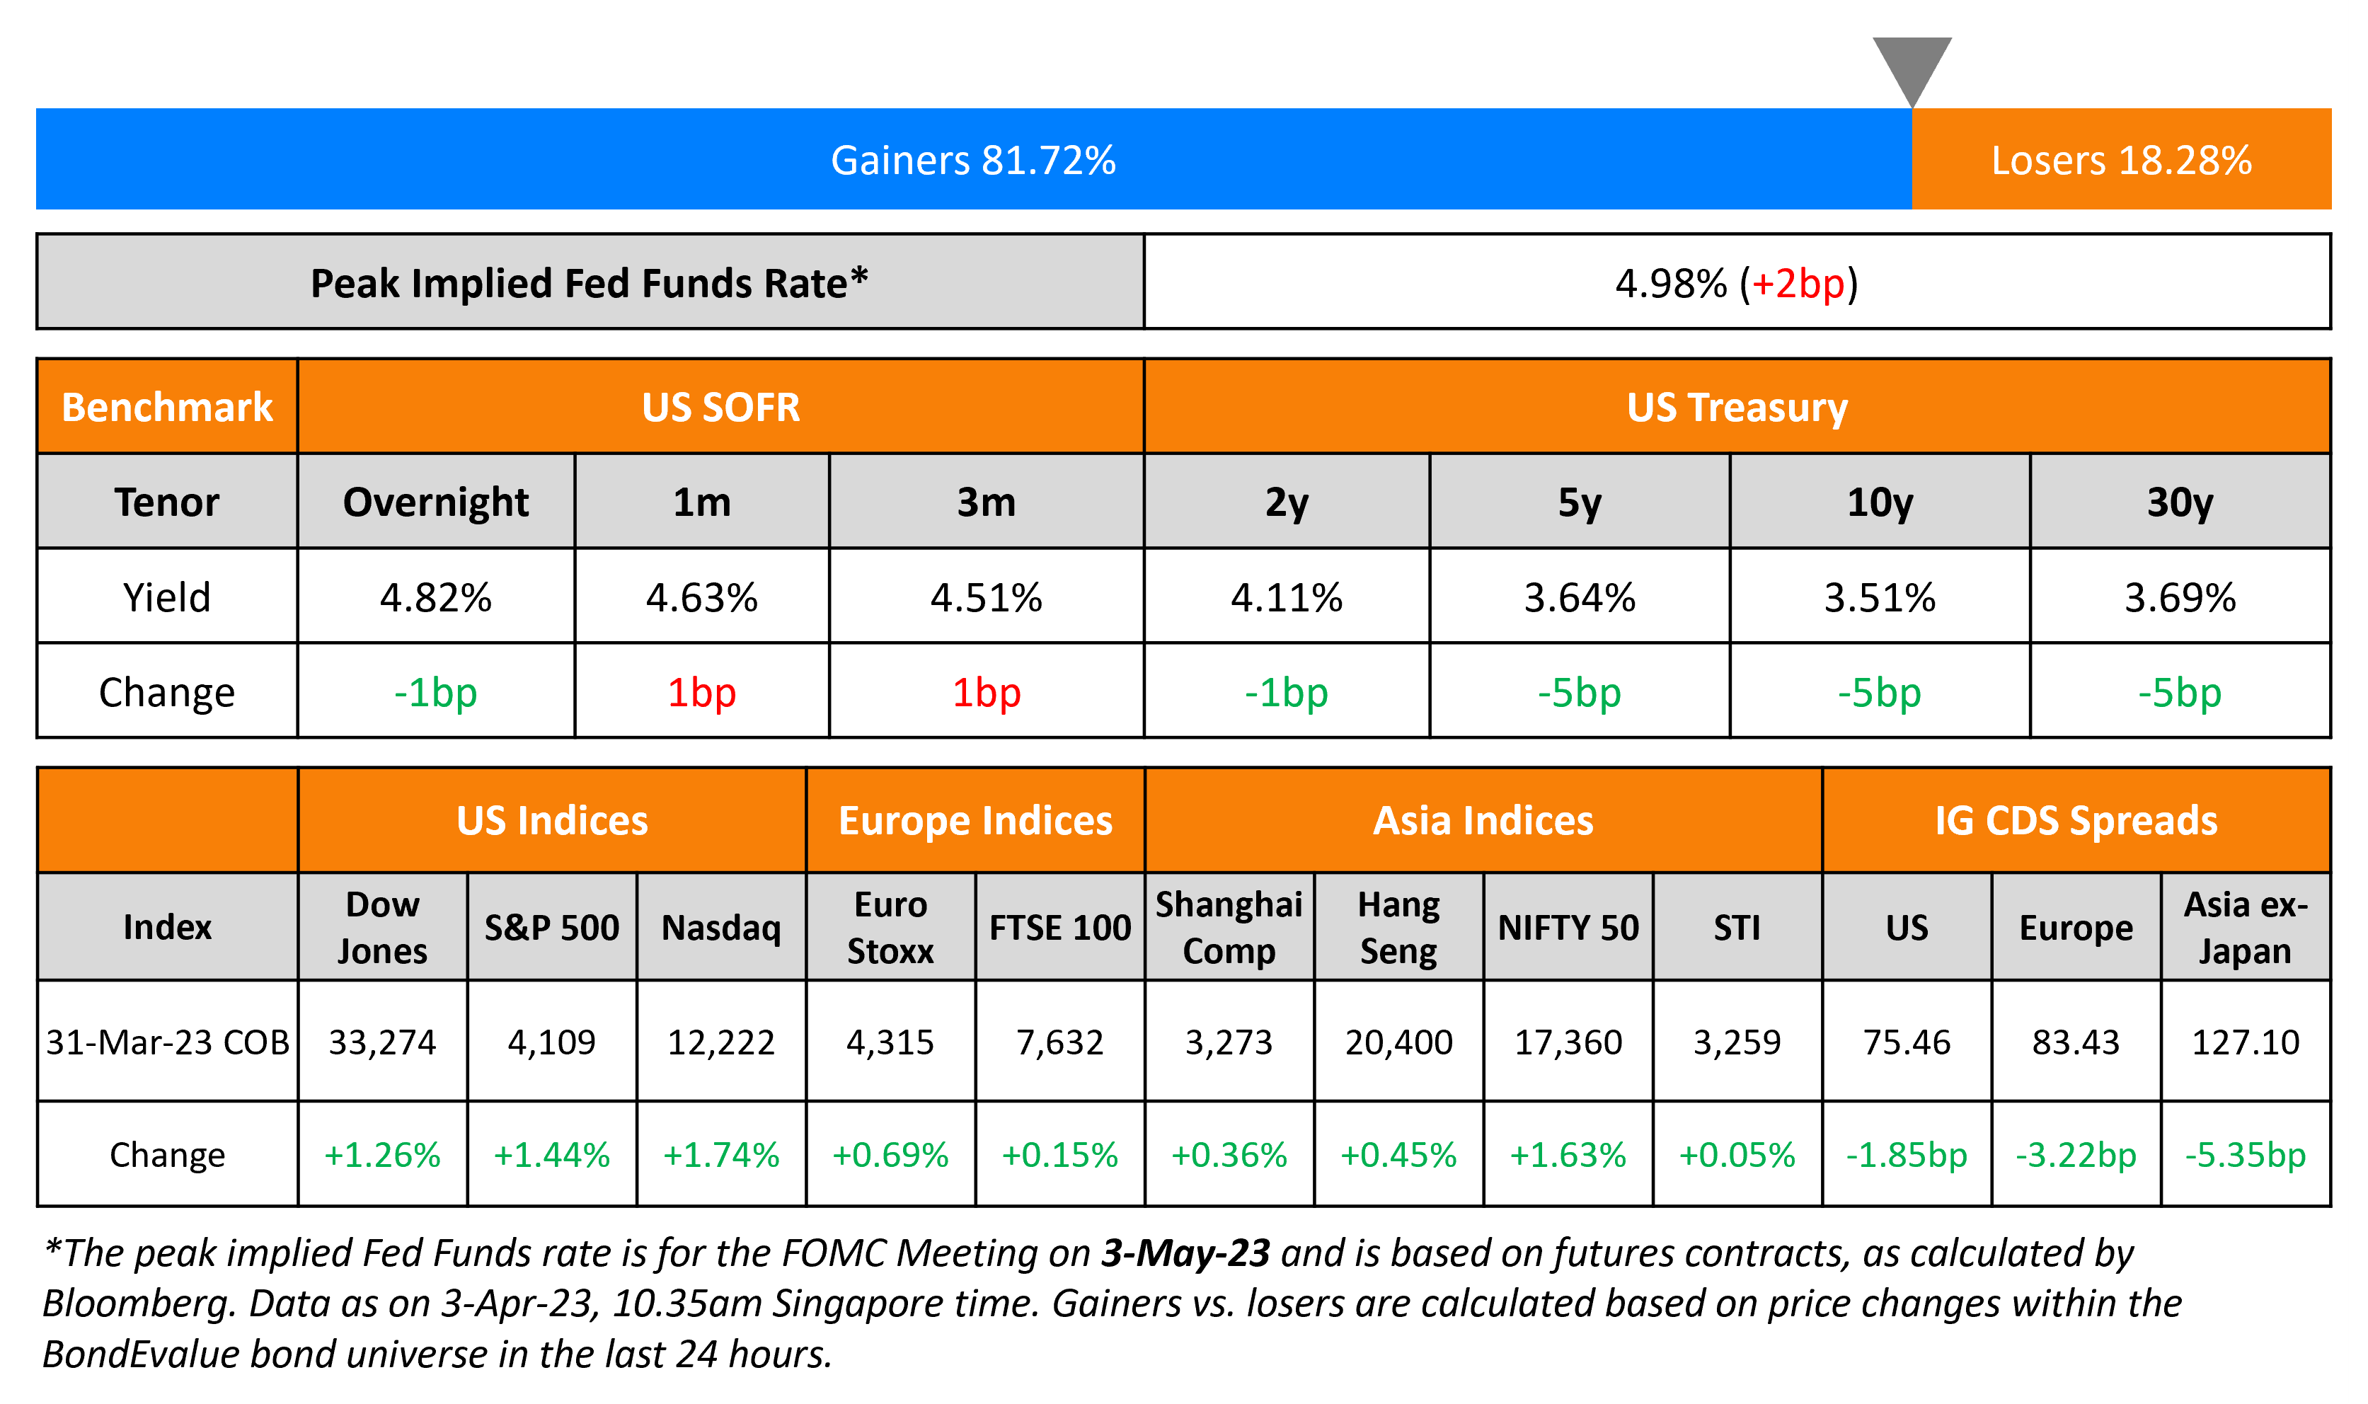Select the 2y Treasury yield 4.11%

(1286, 597)
